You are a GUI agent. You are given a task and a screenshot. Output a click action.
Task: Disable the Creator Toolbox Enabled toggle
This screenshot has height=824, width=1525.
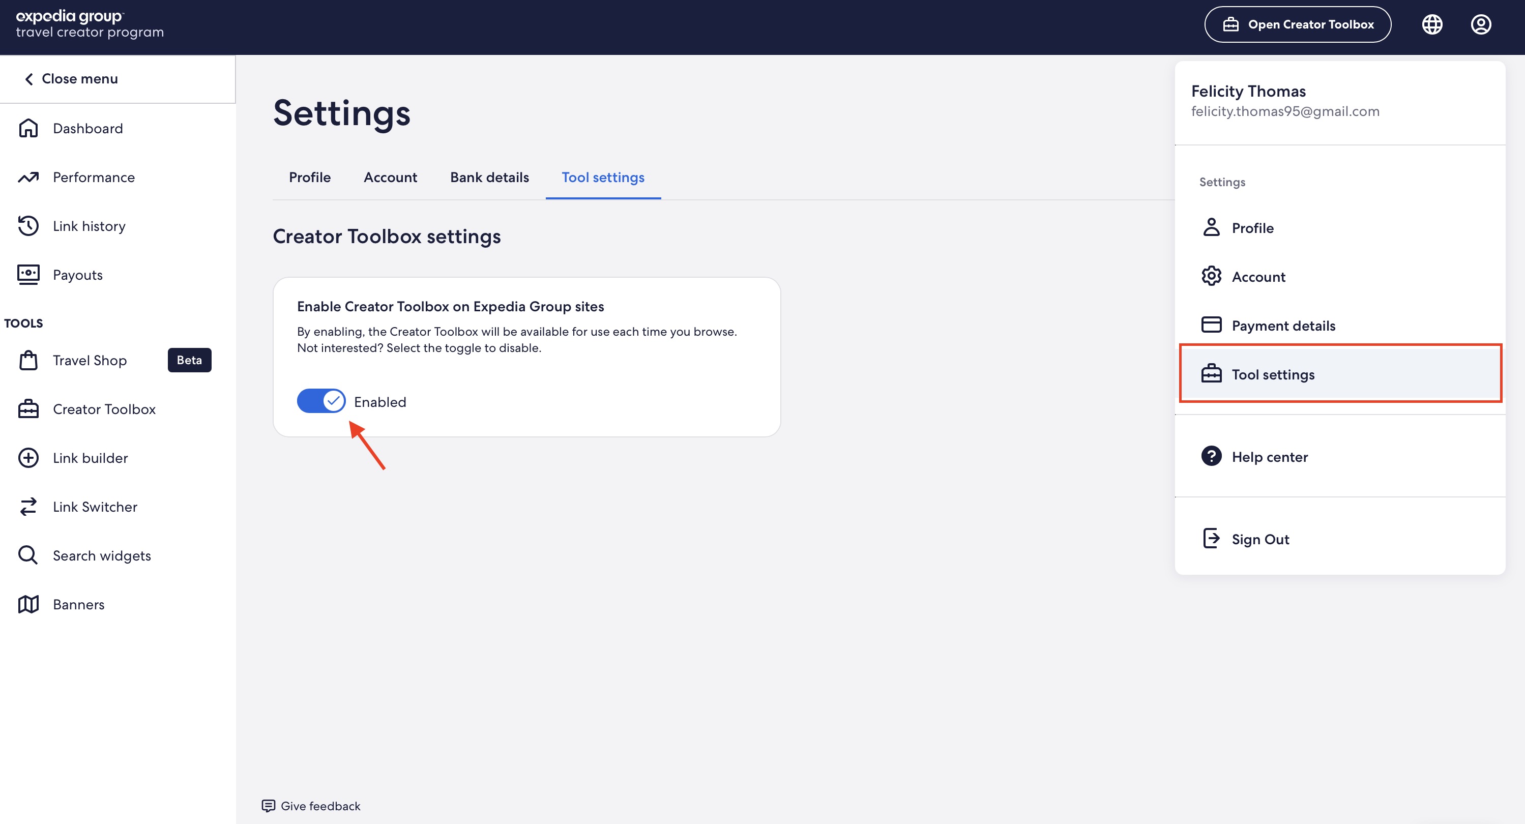point(321,401)
